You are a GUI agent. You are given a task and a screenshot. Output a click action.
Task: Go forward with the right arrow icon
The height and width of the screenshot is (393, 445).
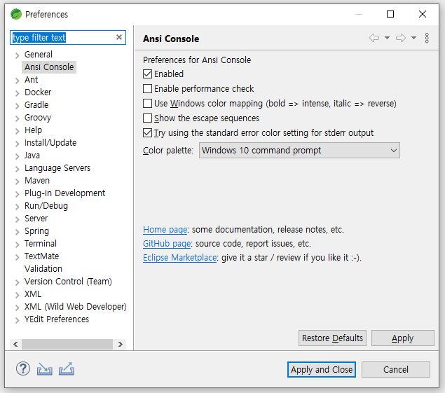coord(401,38)
